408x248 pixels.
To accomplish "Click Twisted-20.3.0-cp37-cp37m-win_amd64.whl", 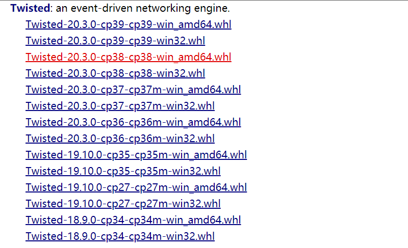I will tap(133, 90).
